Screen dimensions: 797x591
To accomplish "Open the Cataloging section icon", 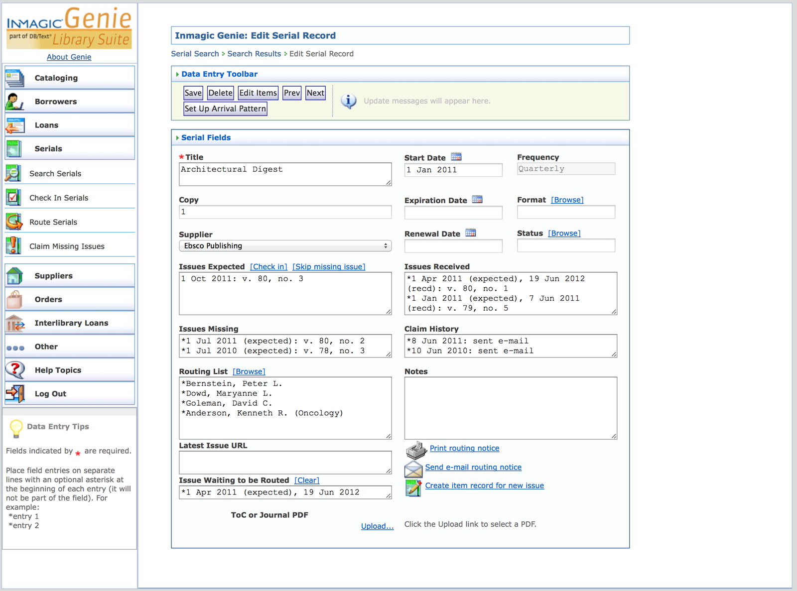I will point(14,78).
